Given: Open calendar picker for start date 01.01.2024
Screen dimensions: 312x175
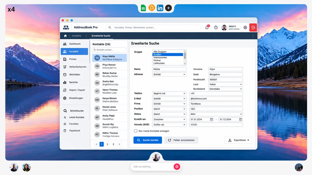Looking at the screenshot, I should click(211, 120).
